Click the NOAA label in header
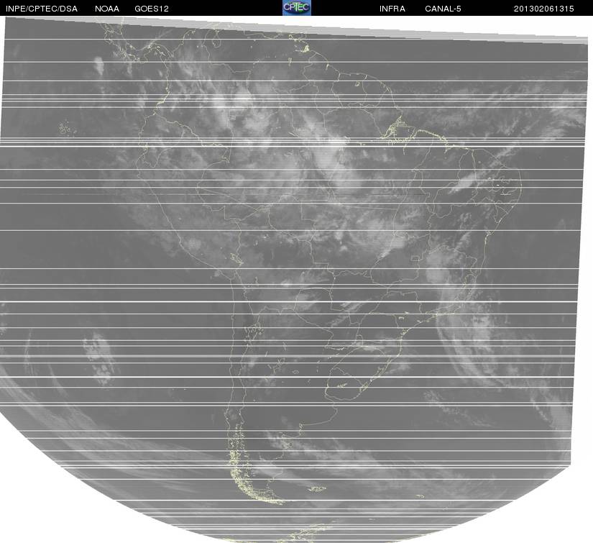 pyautogui.click(x=107, y=9)
